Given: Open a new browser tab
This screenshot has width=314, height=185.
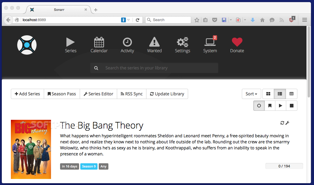Looking at the screenshot, I should coord(96,10).
